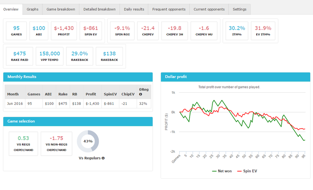Switch to the Graphs tab
Viewport: 313px width, 190px height.
32,9
